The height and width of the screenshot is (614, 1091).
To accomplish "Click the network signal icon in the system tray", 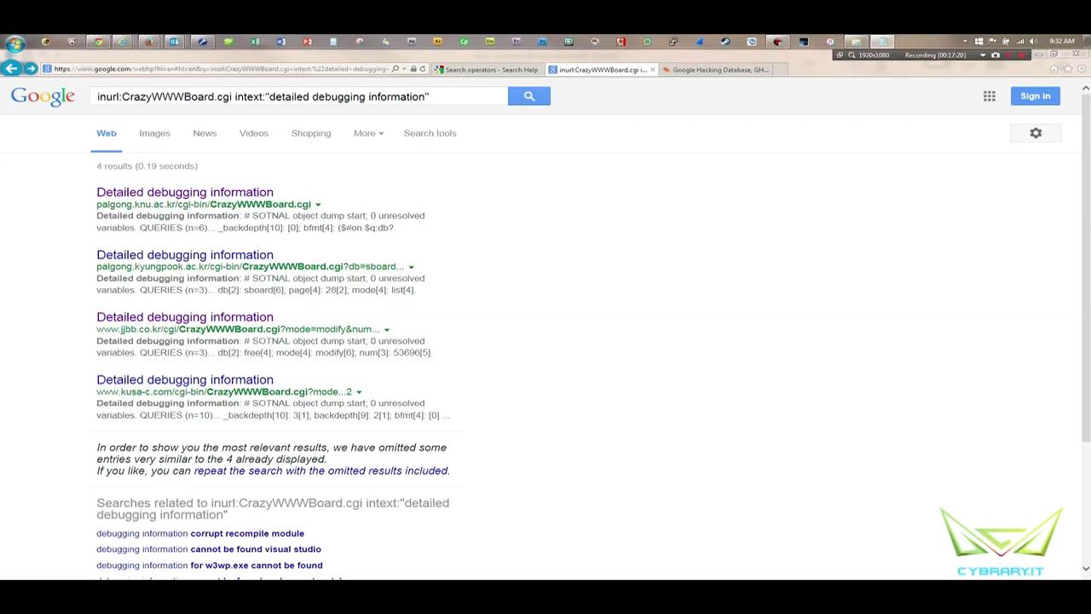I will (x=1019, y=41).
